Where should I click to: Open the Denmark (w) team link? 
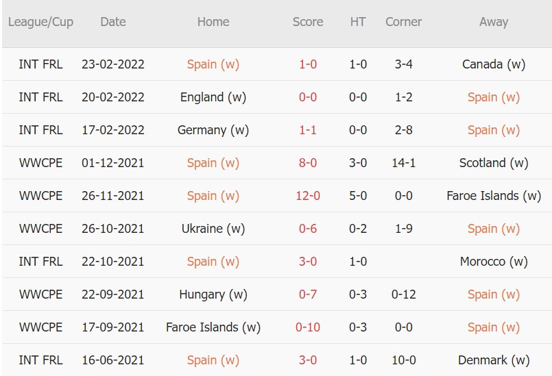pyautogui.click(x=493, y=360)
